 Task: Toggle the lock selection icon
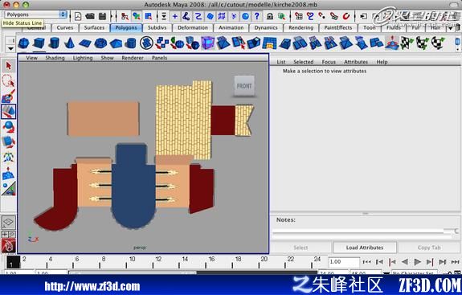(270, 16)
